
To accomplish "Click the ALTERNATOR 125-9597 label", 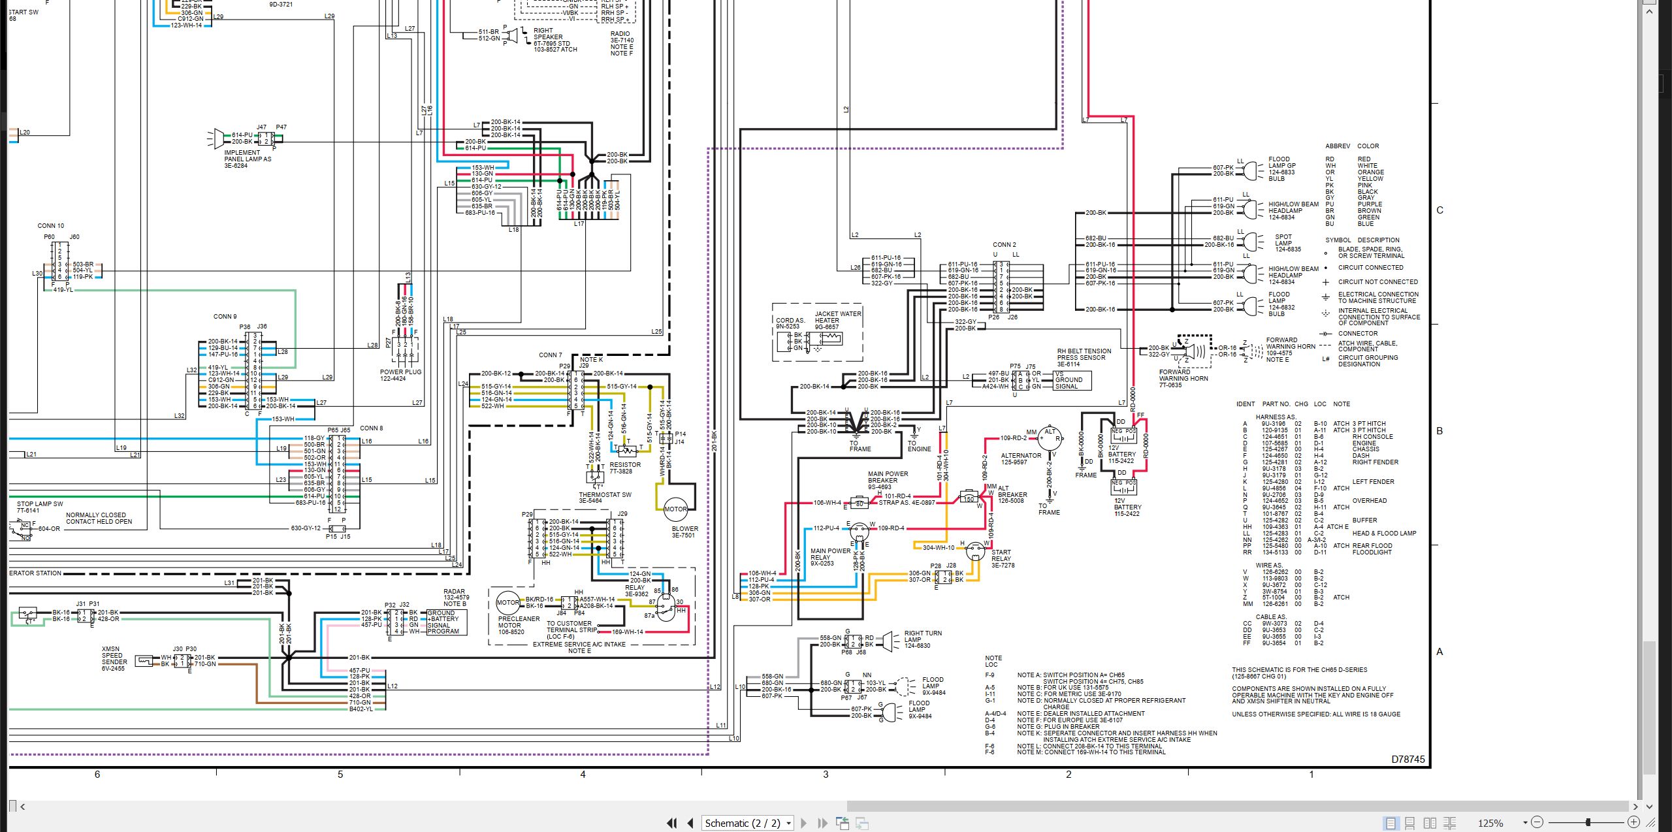I will pyautogui.click(x=1021, y=458).
